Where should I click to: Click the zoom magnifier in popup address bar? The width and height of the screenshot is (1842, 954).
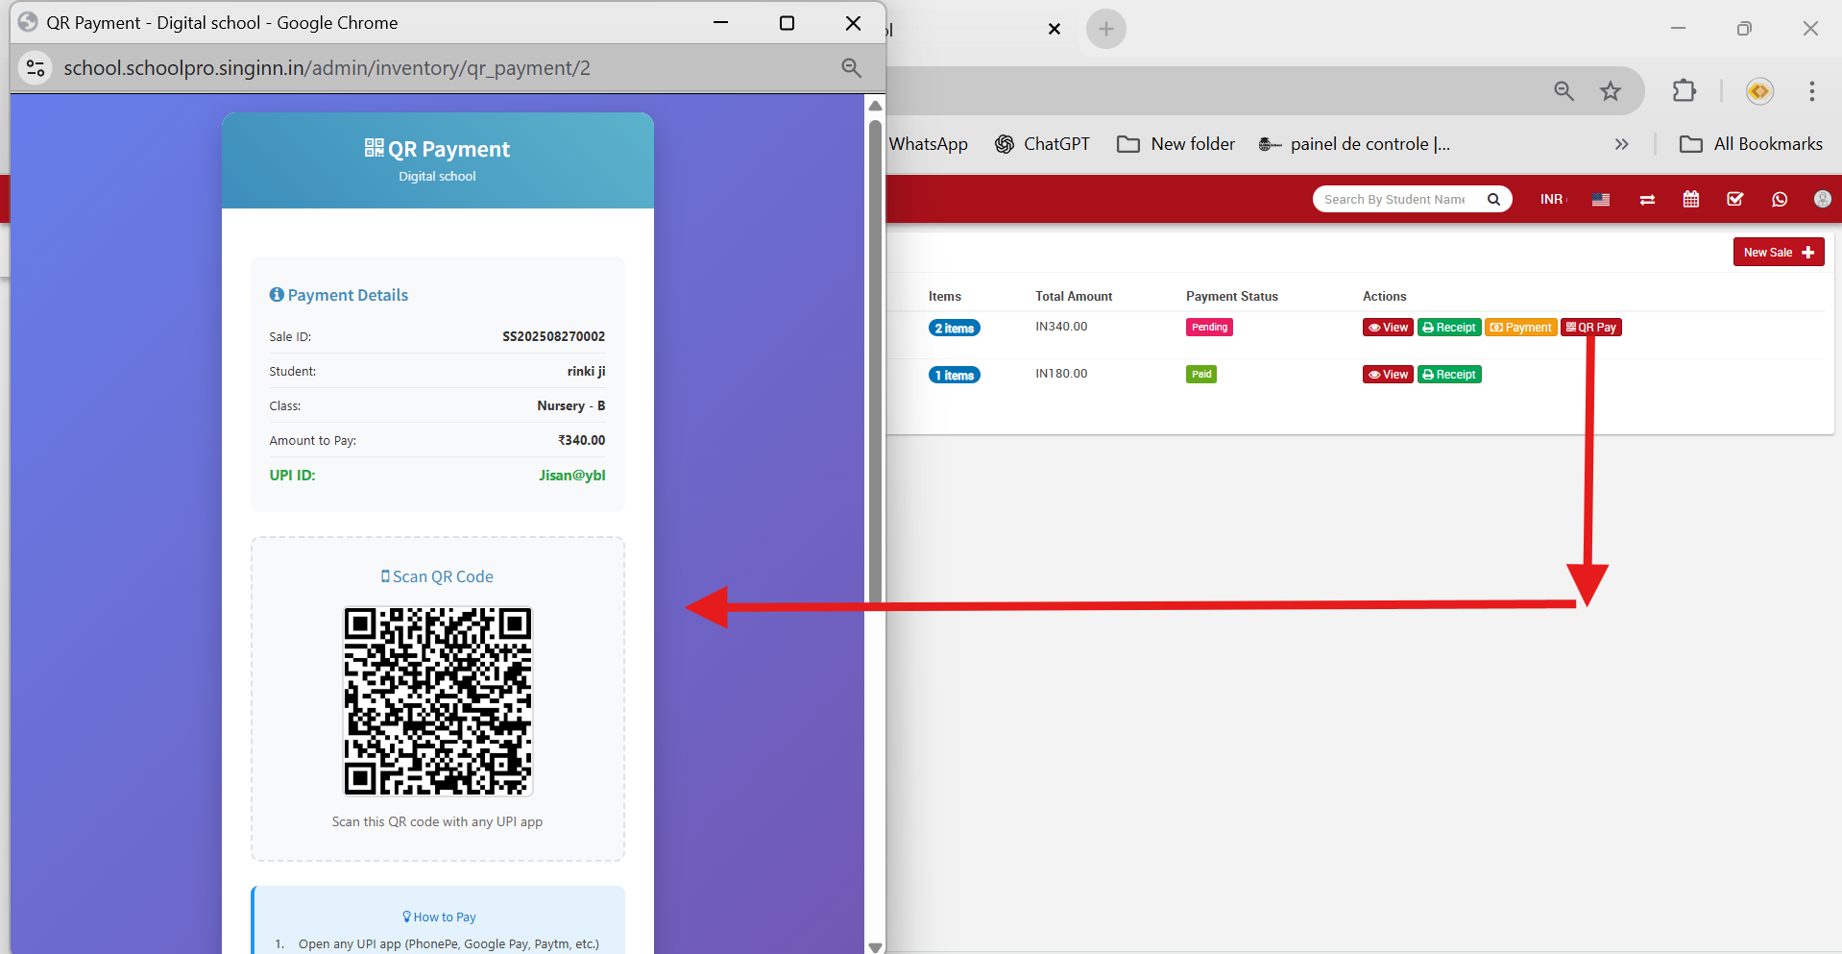[x=851, y=68]
